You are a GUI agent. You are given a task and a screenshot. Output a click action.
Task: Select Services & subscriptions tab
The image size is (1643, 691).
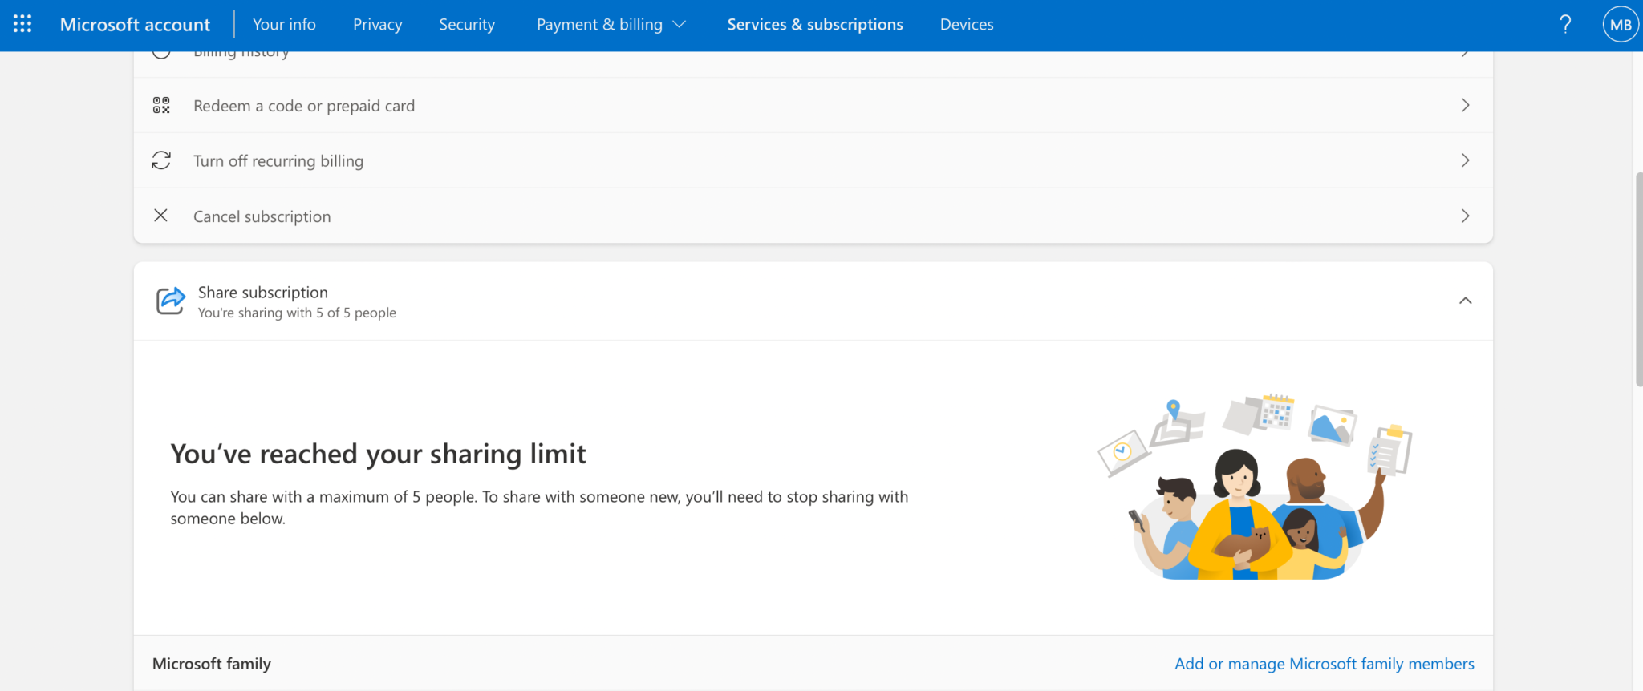coord(815,24)
